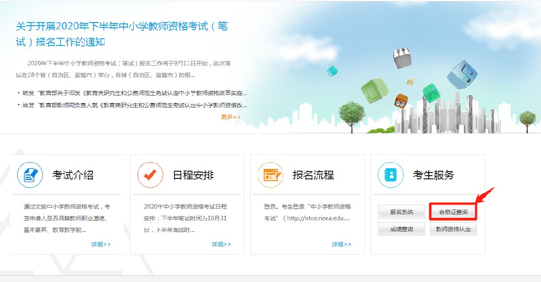Open 成绩查询 score lookup button
The width and height of the screenshot is (541, 282).
pos(401,229)
